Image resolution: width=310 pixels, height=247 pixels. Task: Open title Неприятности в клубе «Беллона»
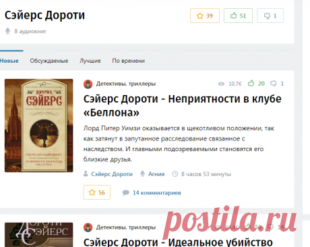coord(182,106)
